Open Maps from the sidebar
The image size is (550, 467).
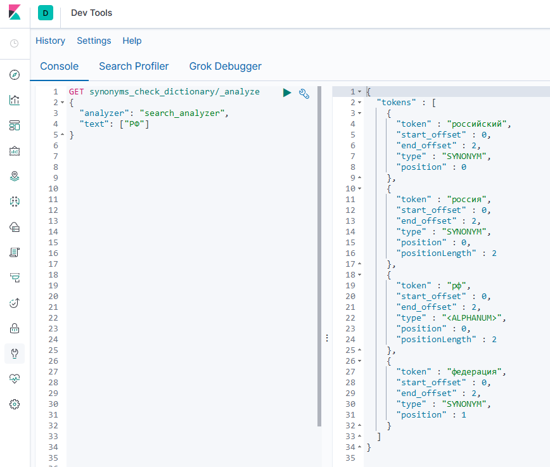tap(15, 176)
